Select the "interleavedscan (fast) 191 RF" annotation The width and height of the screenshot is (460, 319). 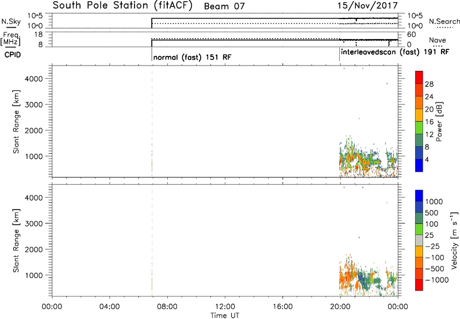[x=395, y=52]
